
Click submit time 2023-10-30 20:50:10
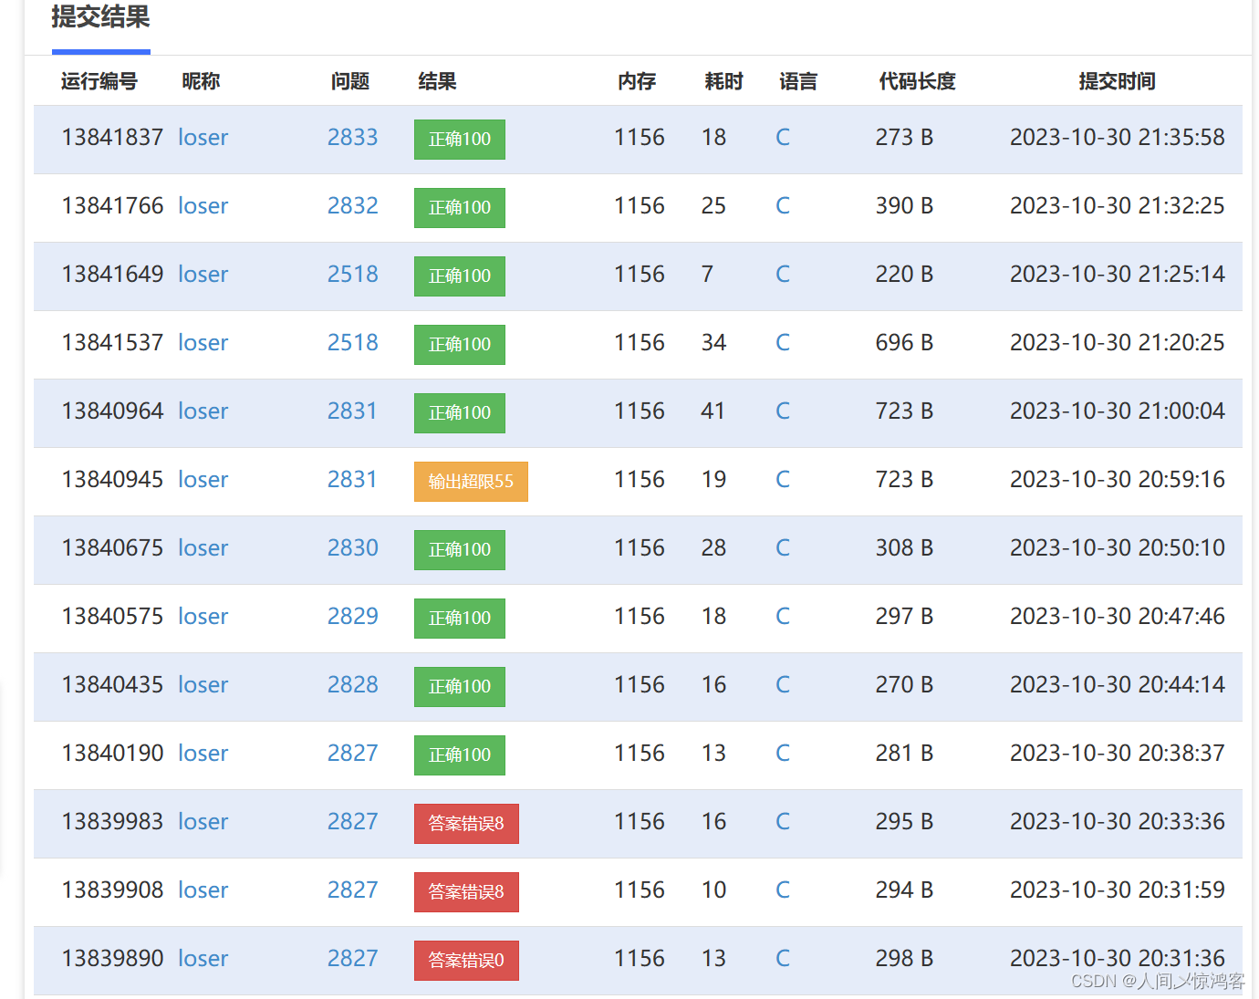click(1117, 548)
